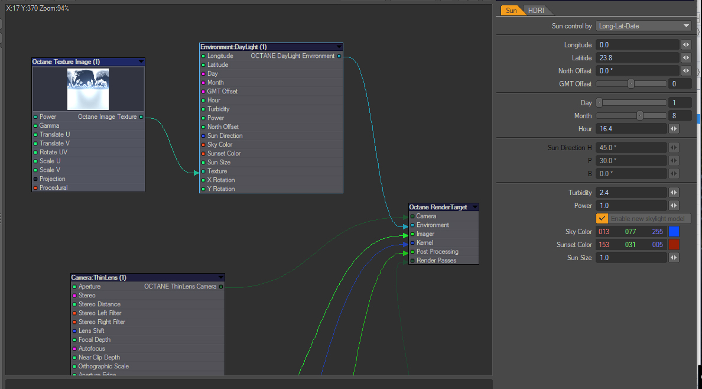Open Camera:ThinLens node menu arrow
Viewport: 702px width, 389px height.
point(221,277)
